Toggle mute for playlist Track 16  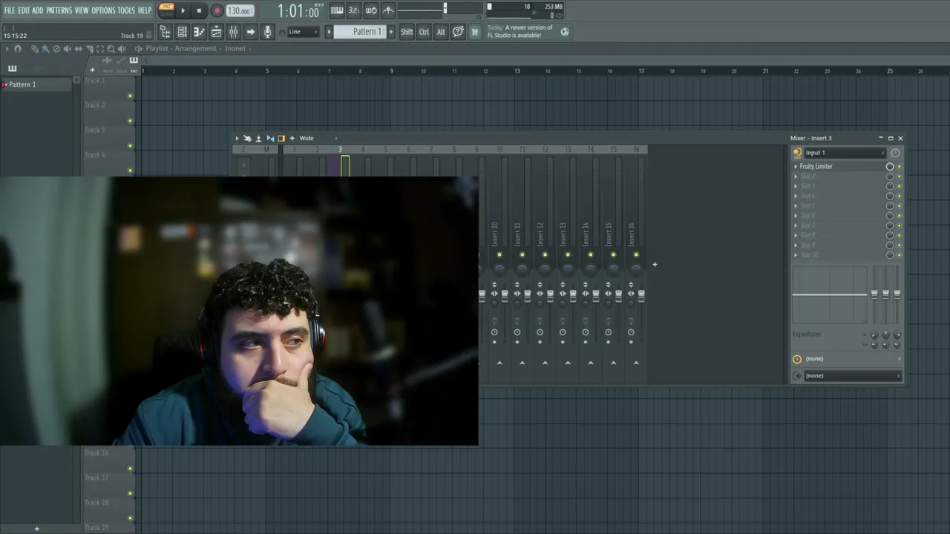131,468
